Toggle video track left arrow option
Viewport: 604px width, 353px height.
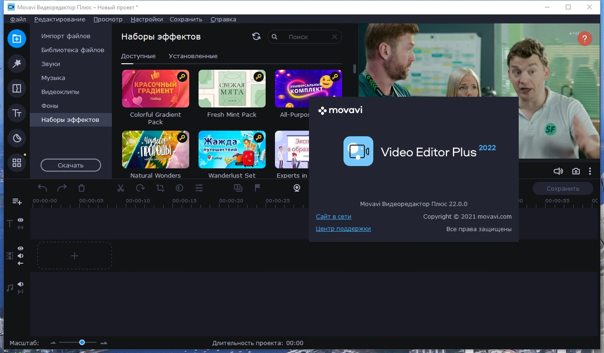tap(21, 263)
